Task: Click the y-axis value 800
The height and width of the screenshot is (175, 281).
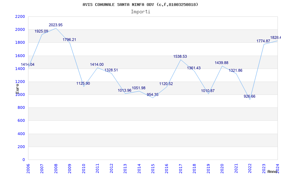Action: coord(21,108)
